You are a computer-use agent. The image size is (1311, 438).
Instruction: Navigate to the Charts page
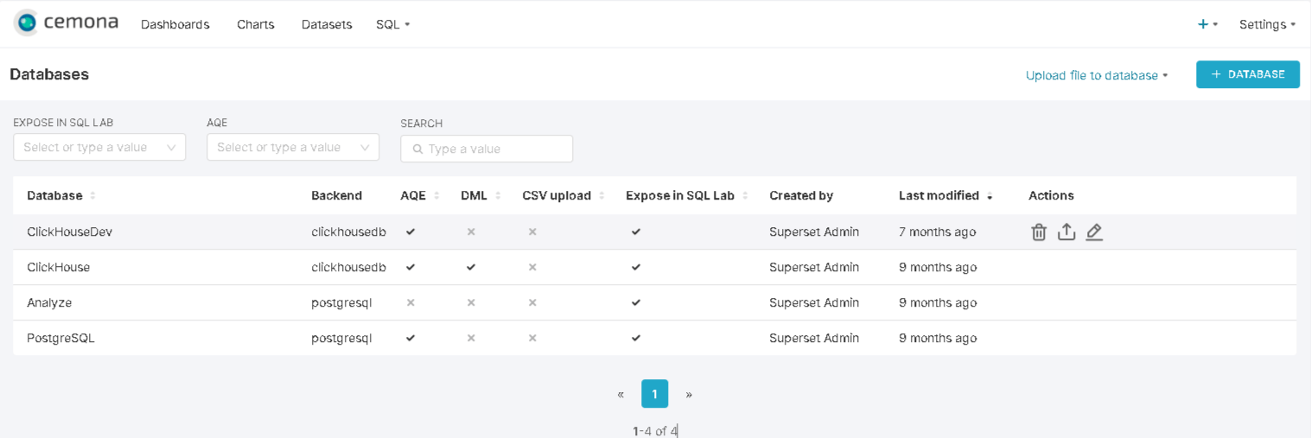(256, 24)
